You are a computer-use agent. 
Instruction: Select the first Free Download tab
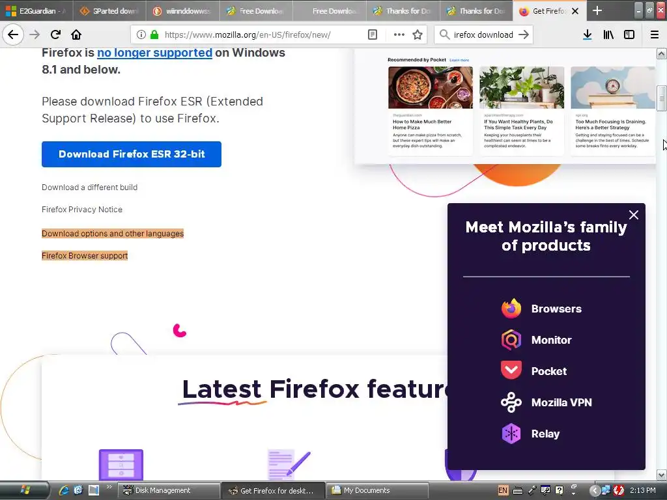tap(256, 11)
